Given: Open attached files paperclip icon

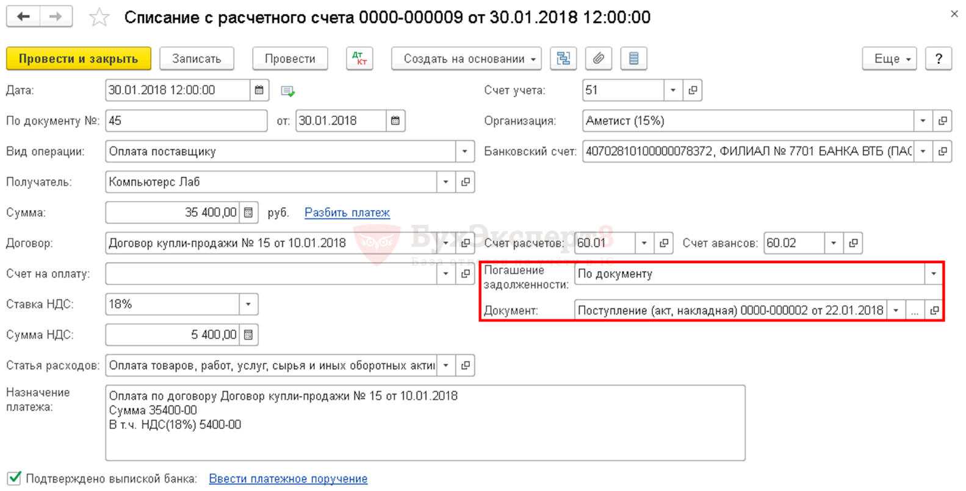Looking at the screenshot, I should point(599,58).
